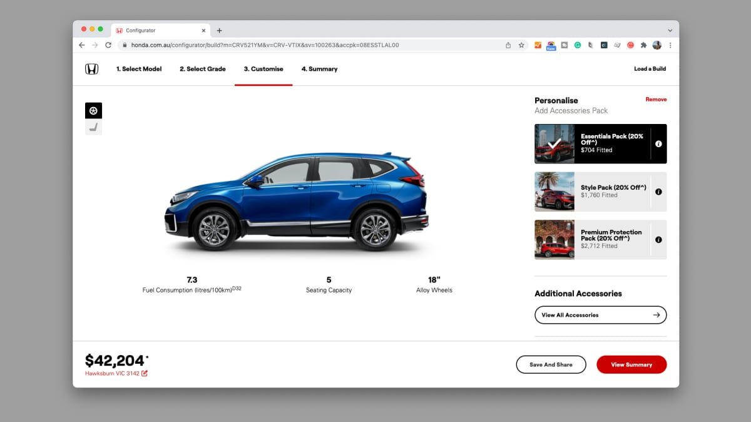Show info for Premium Protection Pack
Viewport: 751px width, 422px height.
point(658,239)
